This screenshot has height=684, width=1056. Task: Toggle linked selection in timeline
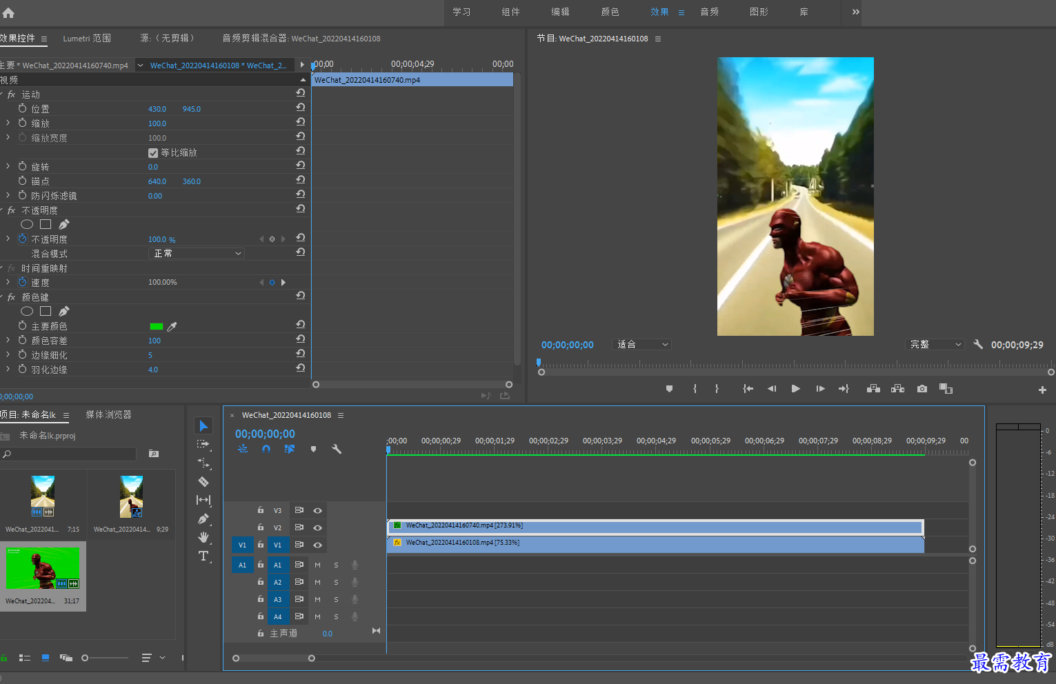(x=290, y=449)
